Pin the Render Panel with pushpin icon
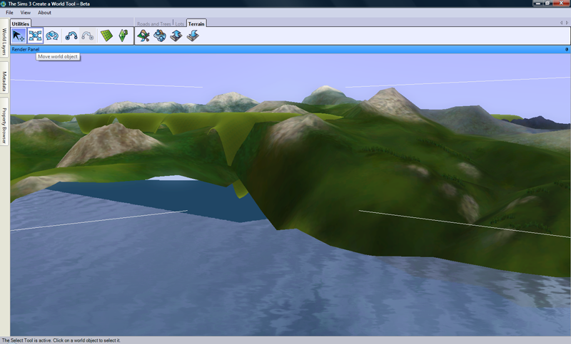Screen dimensions: 571x344 click(x=567, y=49)
